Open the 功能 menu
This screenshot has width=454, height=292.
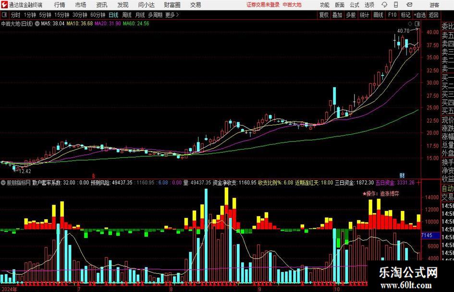click(x=325, y=5)
